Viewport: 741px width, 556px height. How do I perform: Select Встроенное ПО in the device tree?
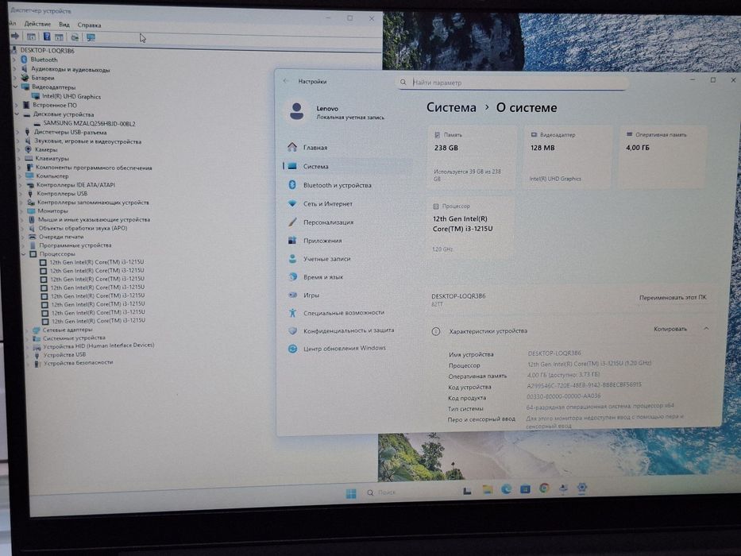point(54,106)
